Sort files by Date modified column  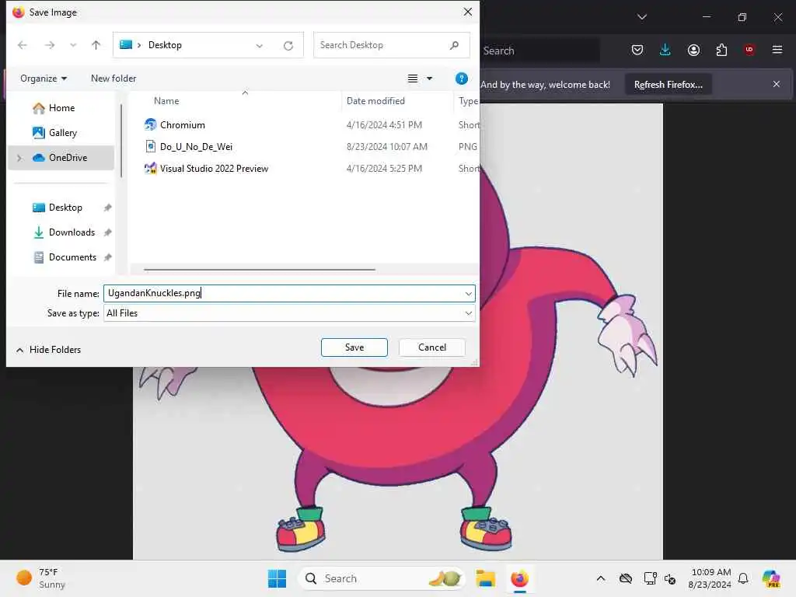pos(375,100)
